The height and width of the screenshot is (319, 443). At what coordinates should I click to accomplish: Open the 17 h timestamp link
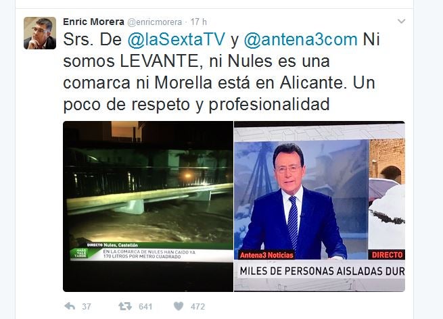click(198, 22)
